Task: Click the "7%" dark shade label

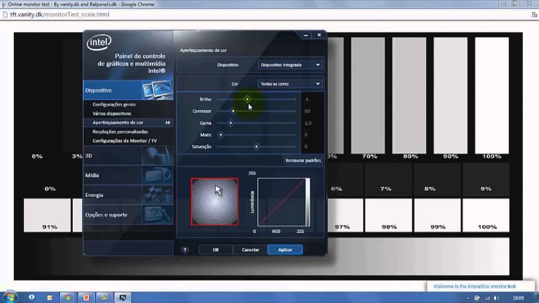Action: point(386,189)
